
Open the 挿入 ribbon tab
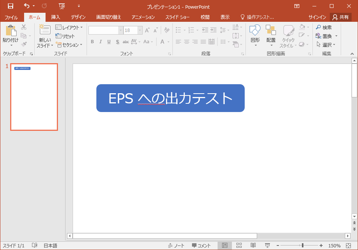55,17
